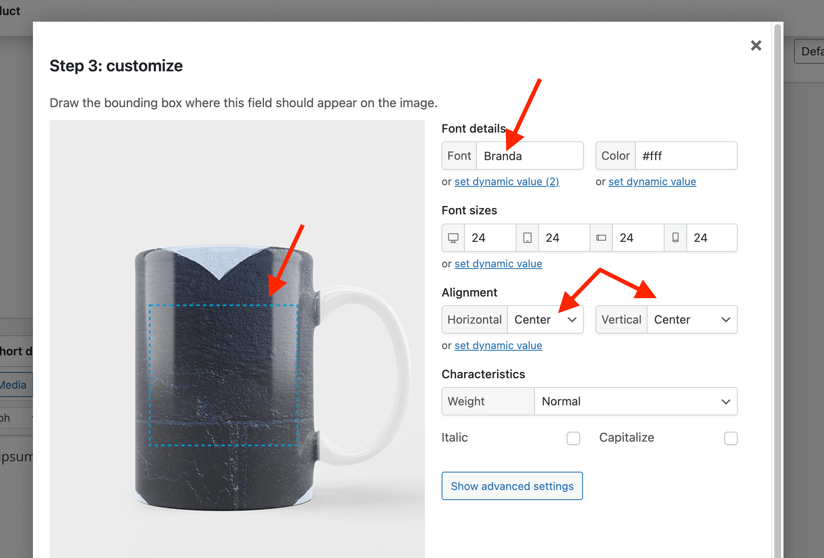Focus the tablet font size field
This screenshot has height=558, width=824.
coord(564,238)
